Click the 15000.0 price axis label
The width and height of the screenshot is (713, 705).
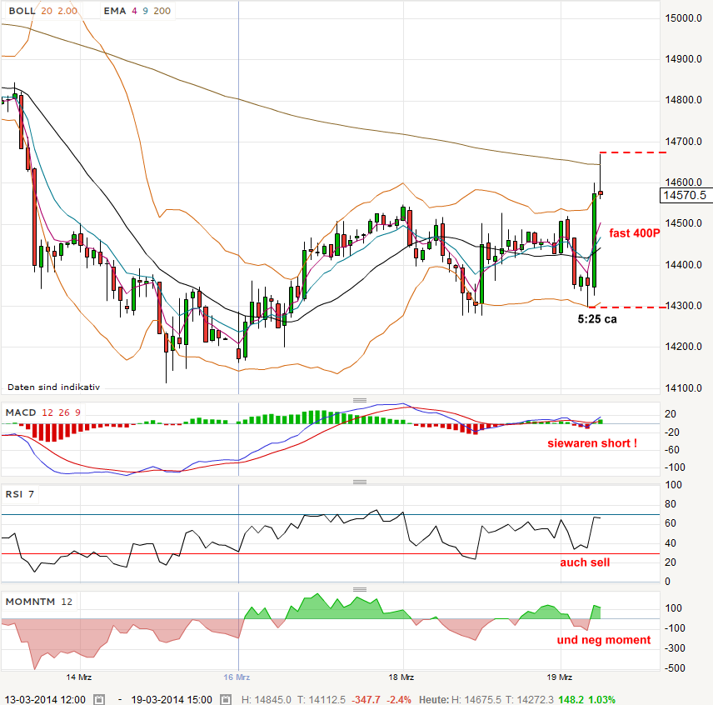pyautogui.click(x=684, y=18)
